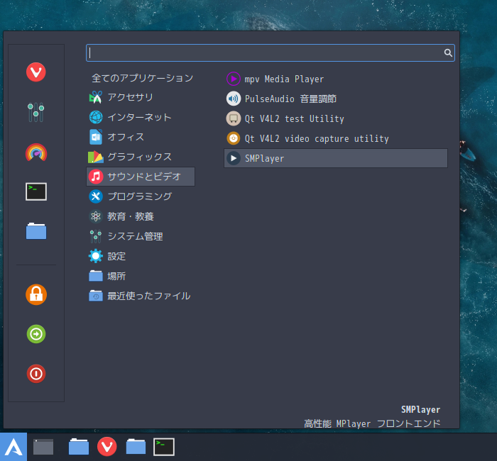Open terminal from the taskbar

tap(164, 447)
